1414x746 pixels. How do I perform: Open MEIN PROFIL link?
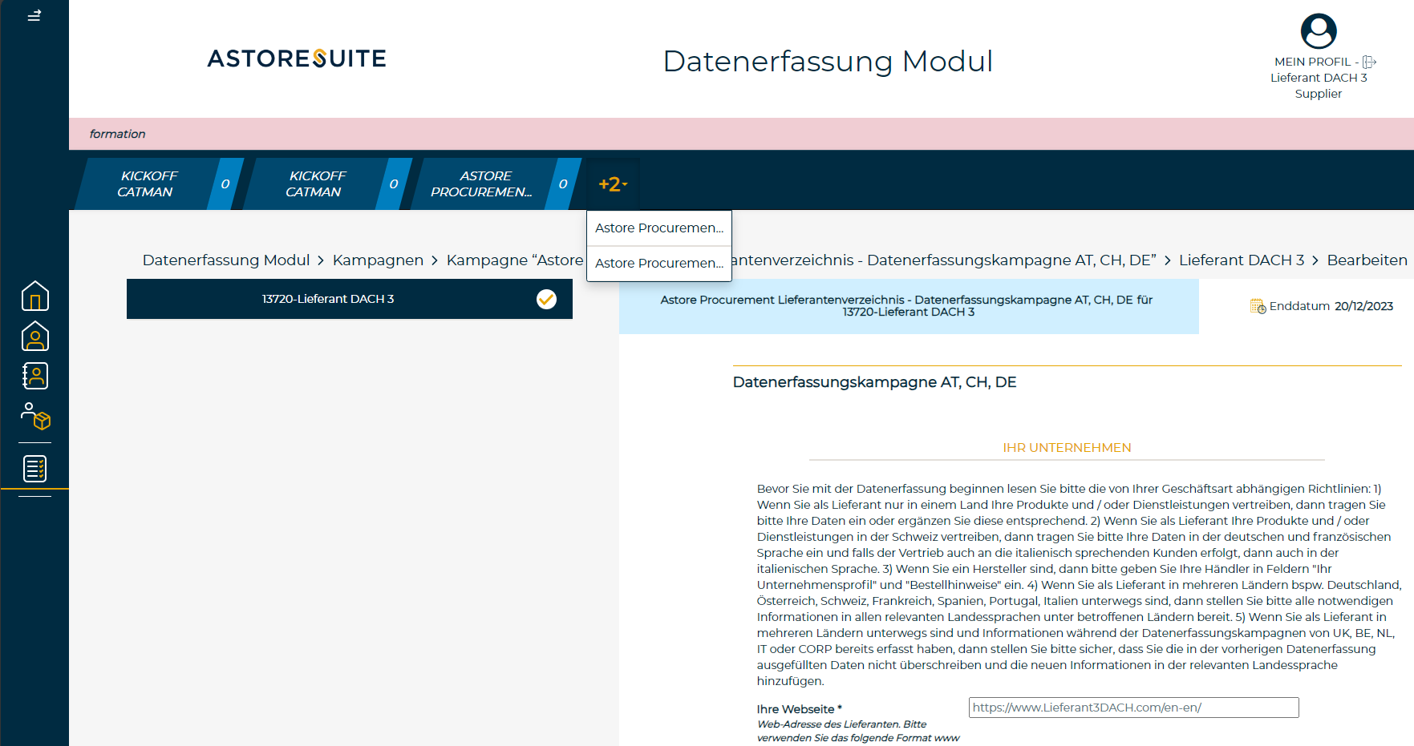[x=1312, y=62]
